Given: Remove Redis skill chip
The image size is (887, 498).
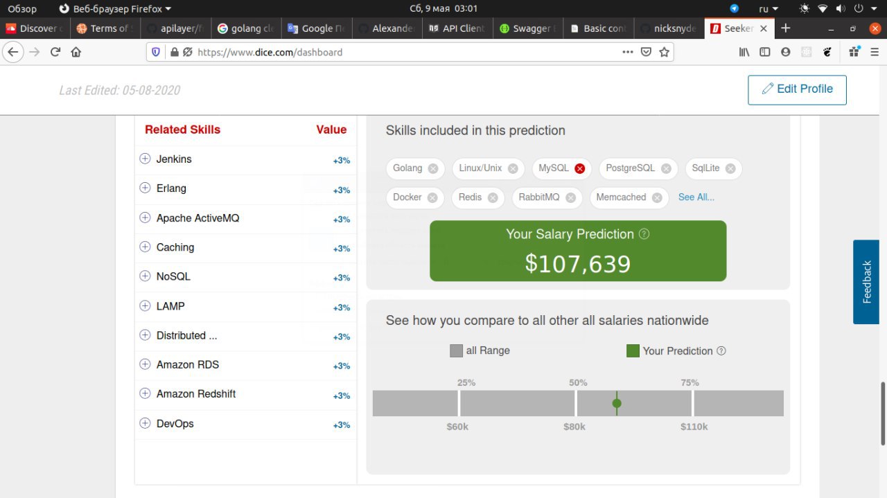Looking at the screenshot, I should [x=493, y=197].
